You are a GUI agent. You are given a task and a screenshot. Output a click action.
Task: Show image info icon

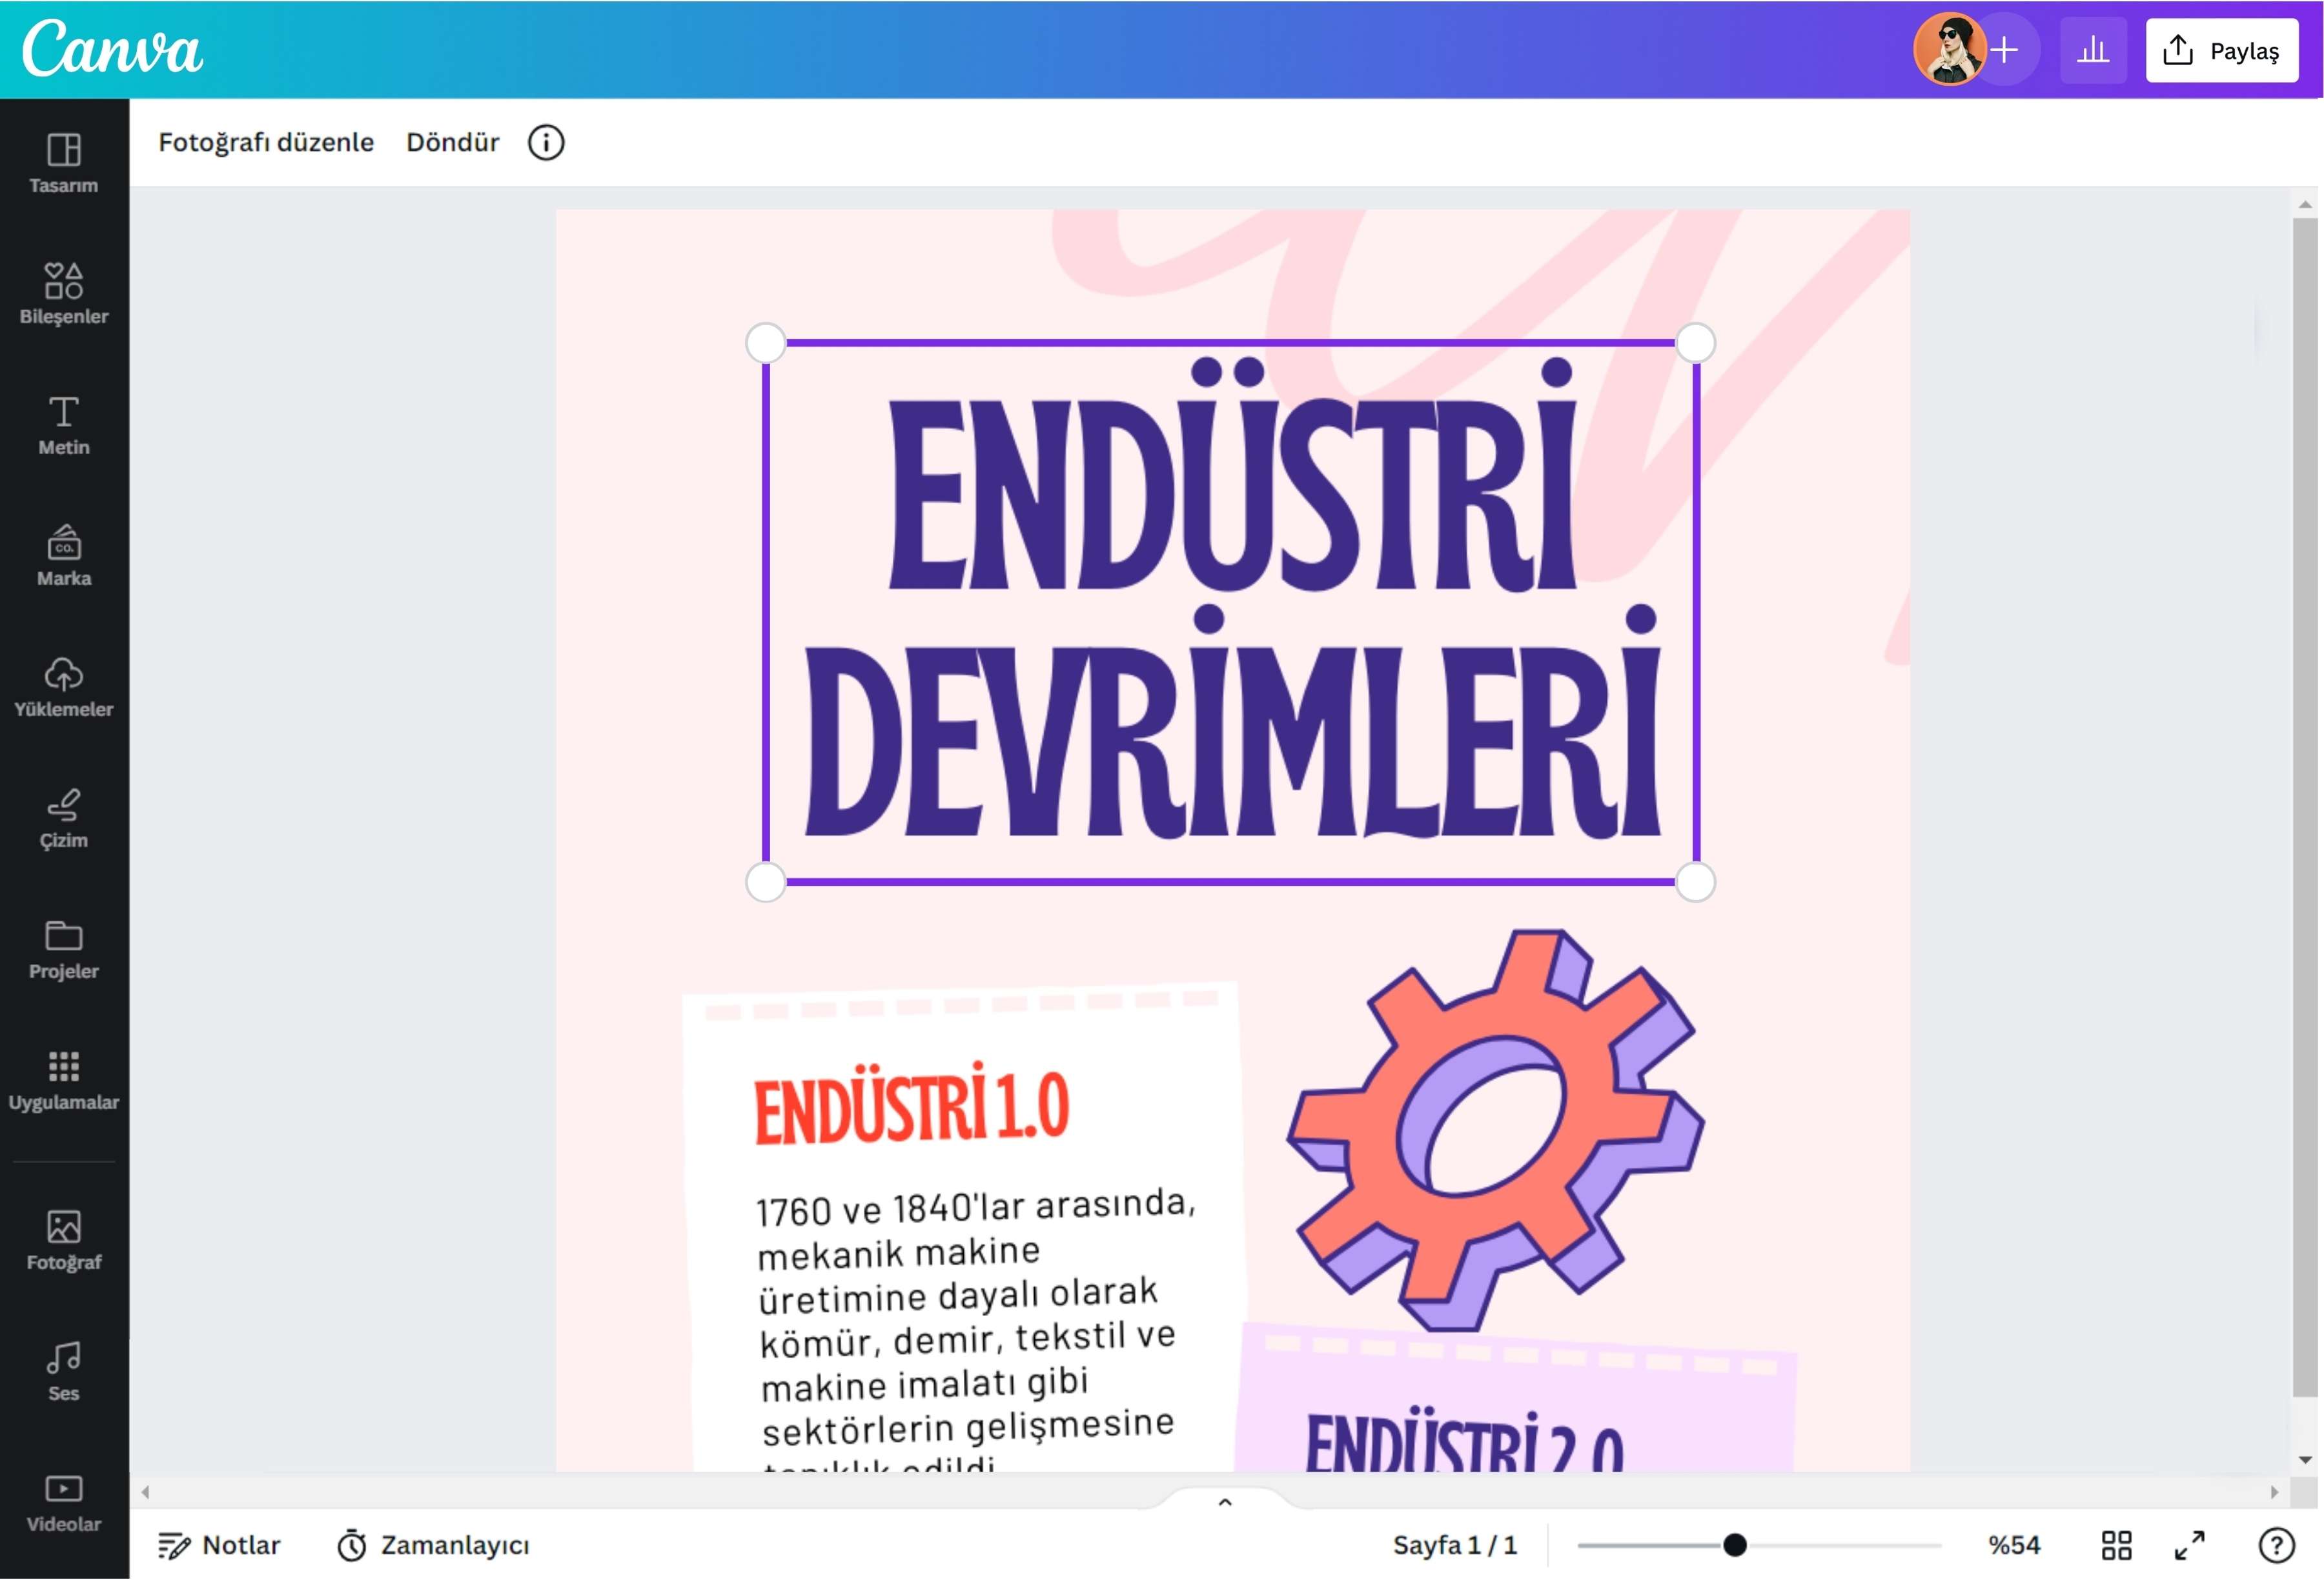[x=546, y=142]
